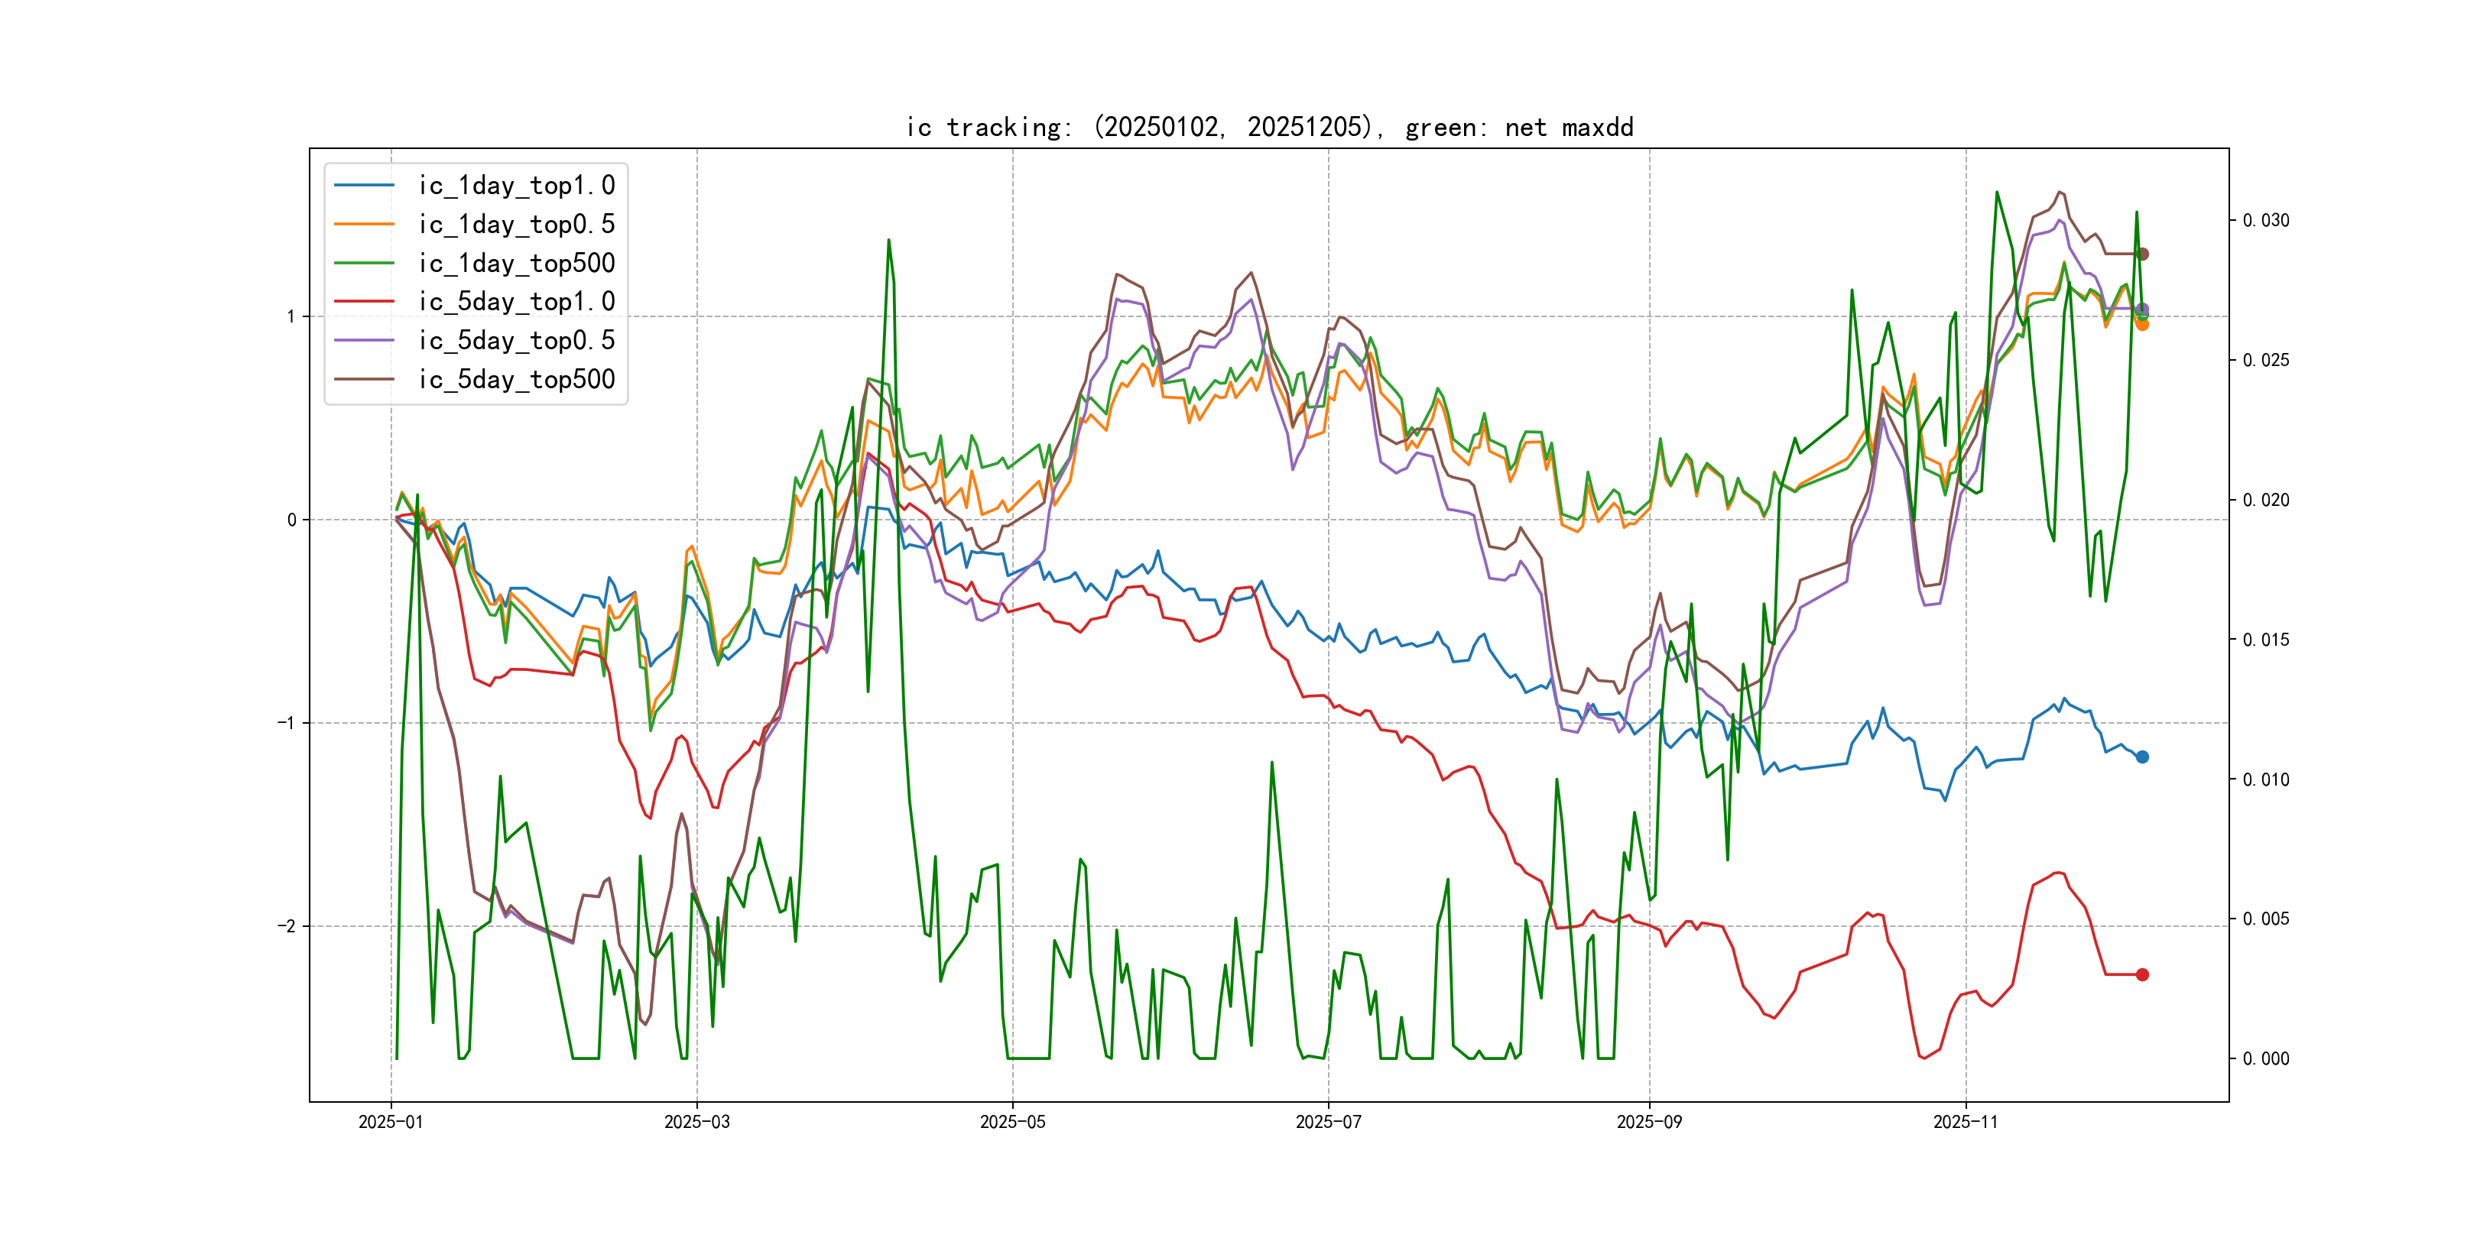Click the left y-axis label 1

click(x=291, y=316)
